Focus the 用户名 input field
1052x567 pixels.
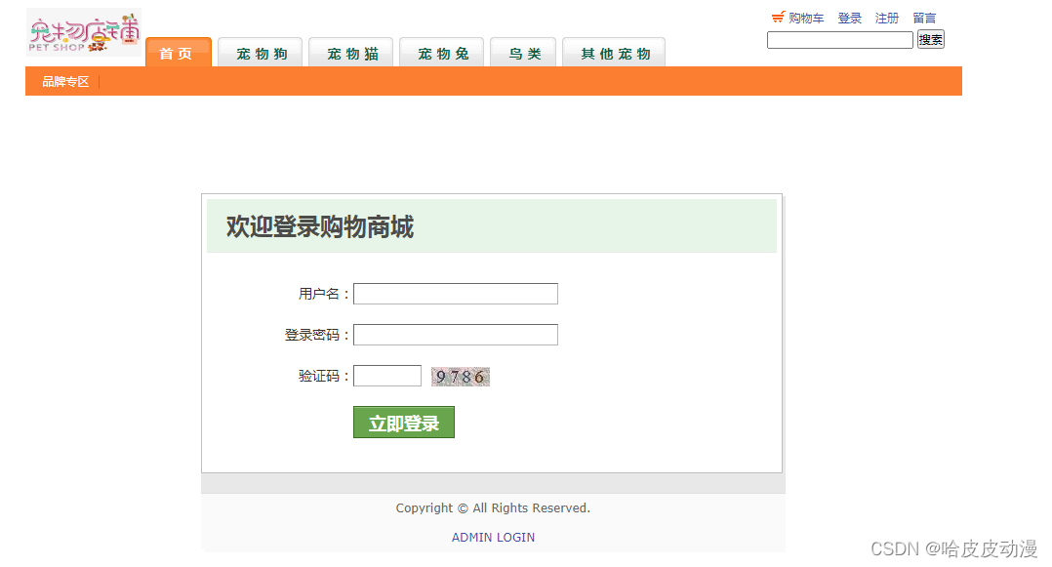456,294
